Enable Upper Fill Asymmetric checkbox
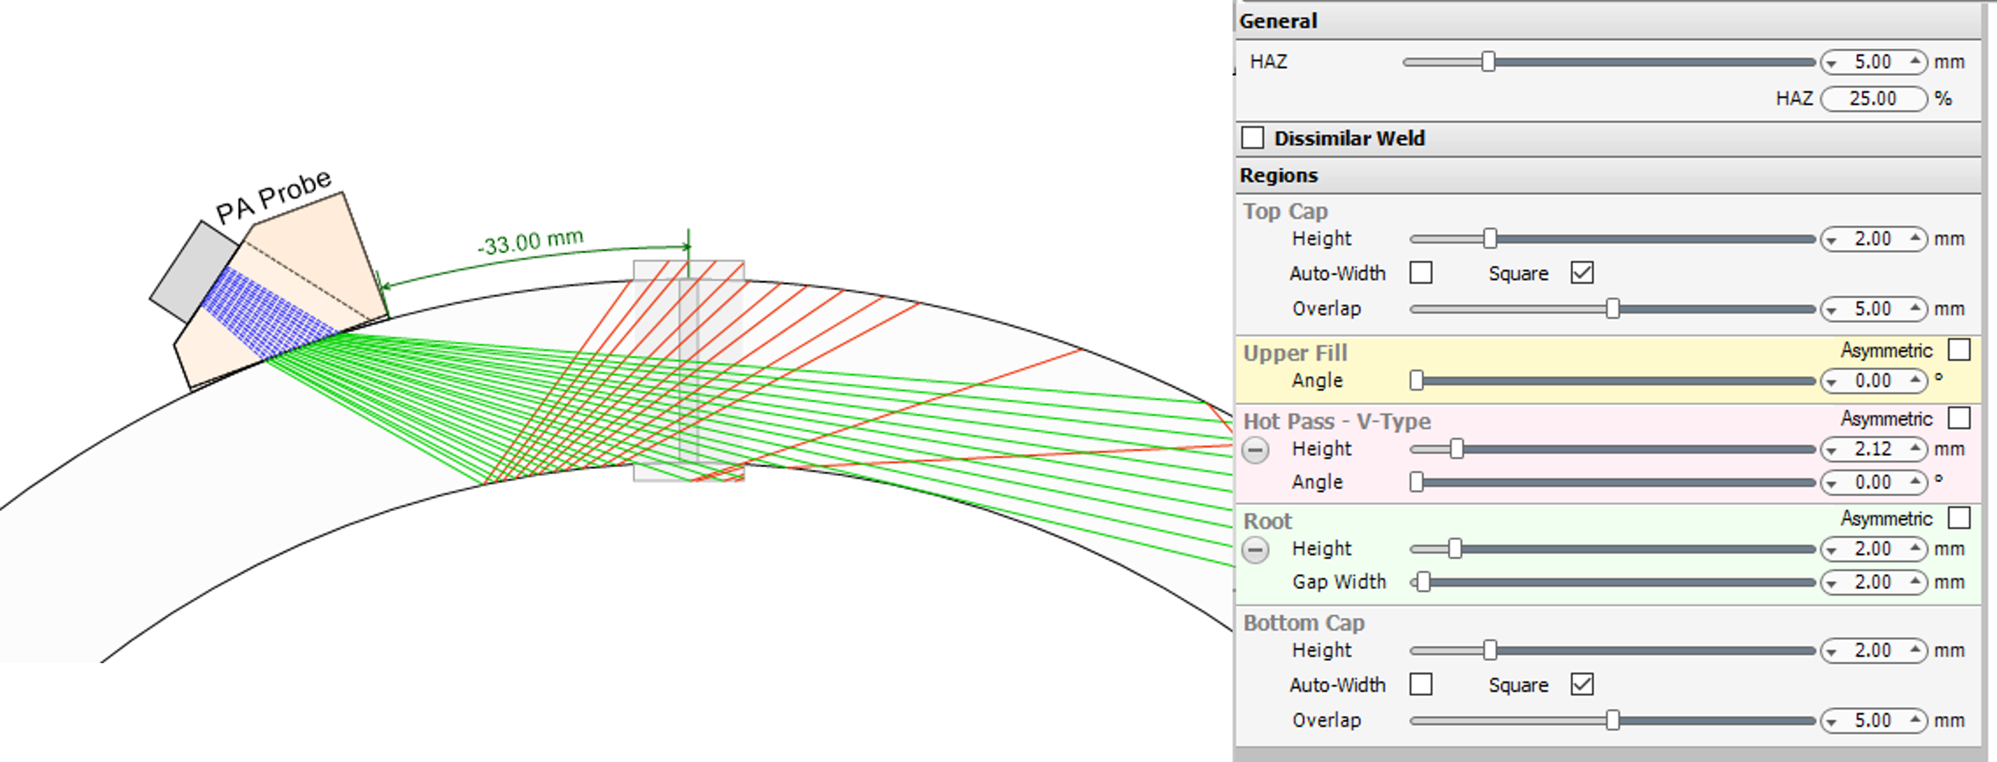The width and height of the screenshot is (1997, 762). coord(1958,350)
